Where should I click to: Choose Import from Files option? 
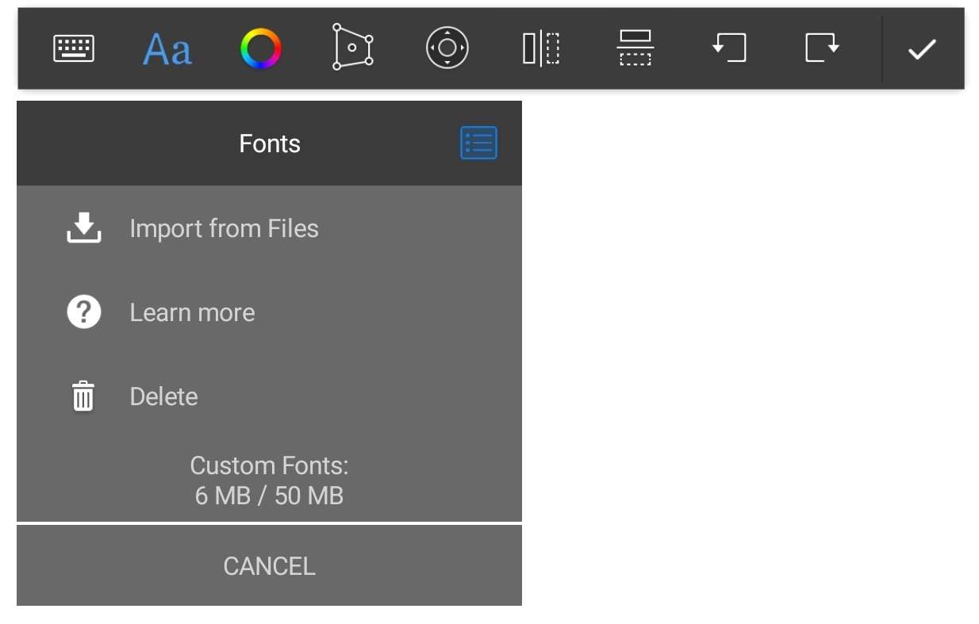pos(269,228)
